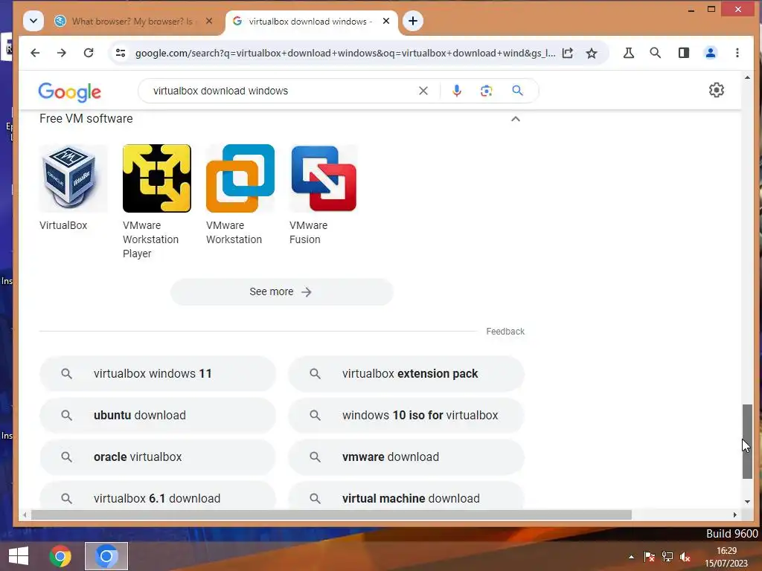Click the vertical scrollbar thumb
The width and height of the screenshot is (762, 571).
click(747, 442)
